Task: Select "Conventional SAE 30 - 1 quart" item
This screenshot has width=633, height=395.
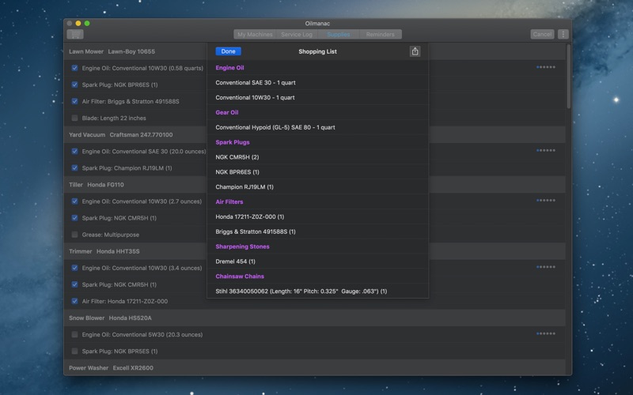Action: click(x=317, y=83)
